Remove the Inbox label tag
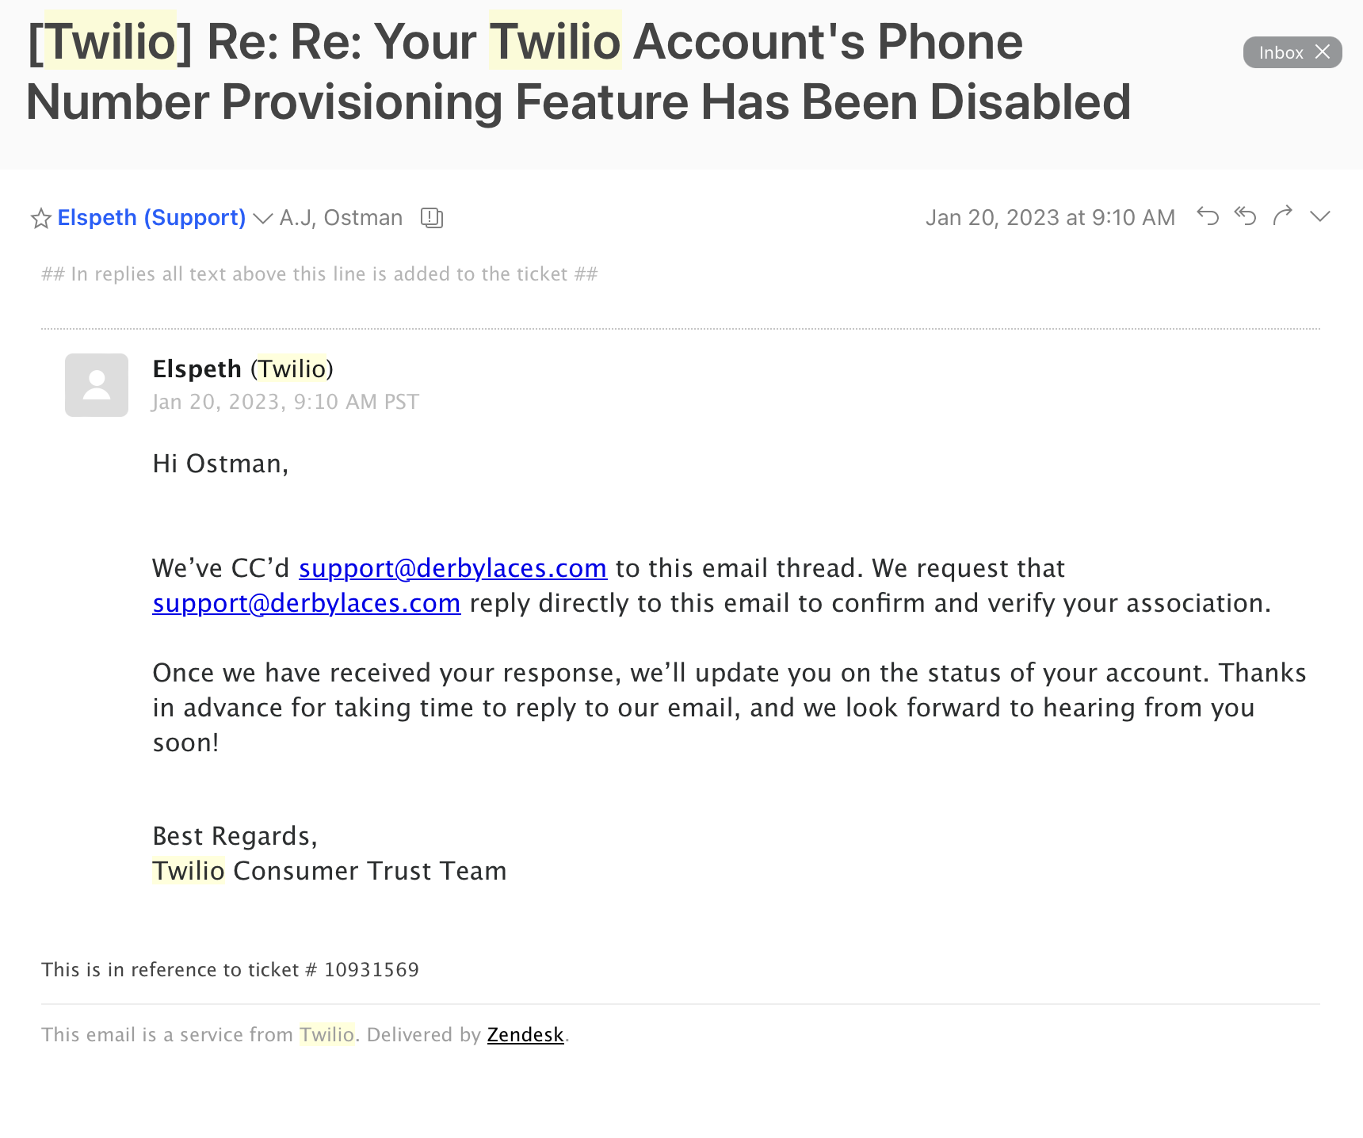Image resolution: width=1363 pixels, height=1138 pixels. point(1323,52)
